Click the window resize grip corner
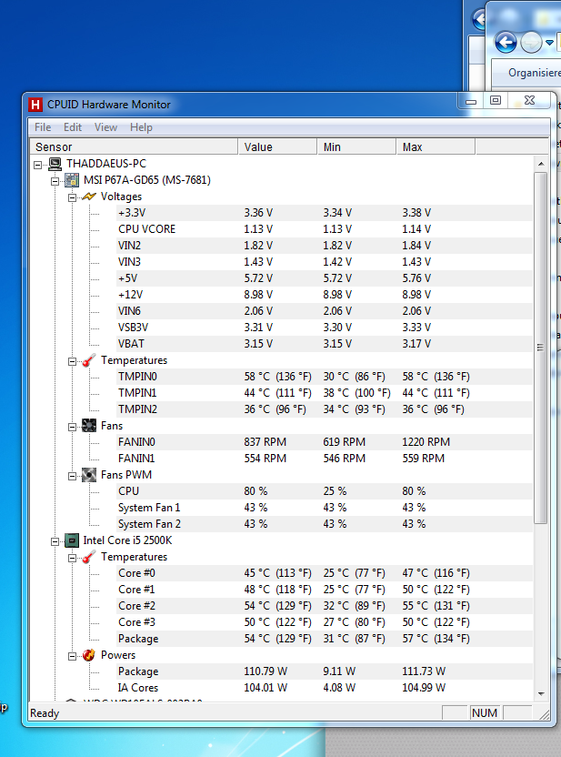 pyautogui.click(x=545, y=715)
